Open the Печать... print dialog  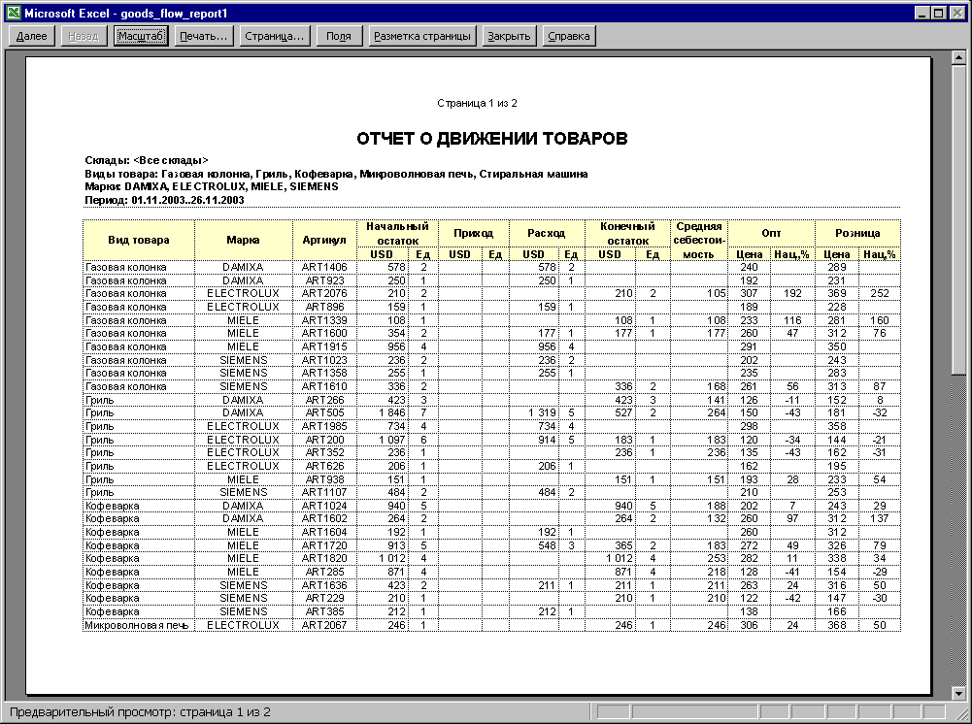point(203,36)
